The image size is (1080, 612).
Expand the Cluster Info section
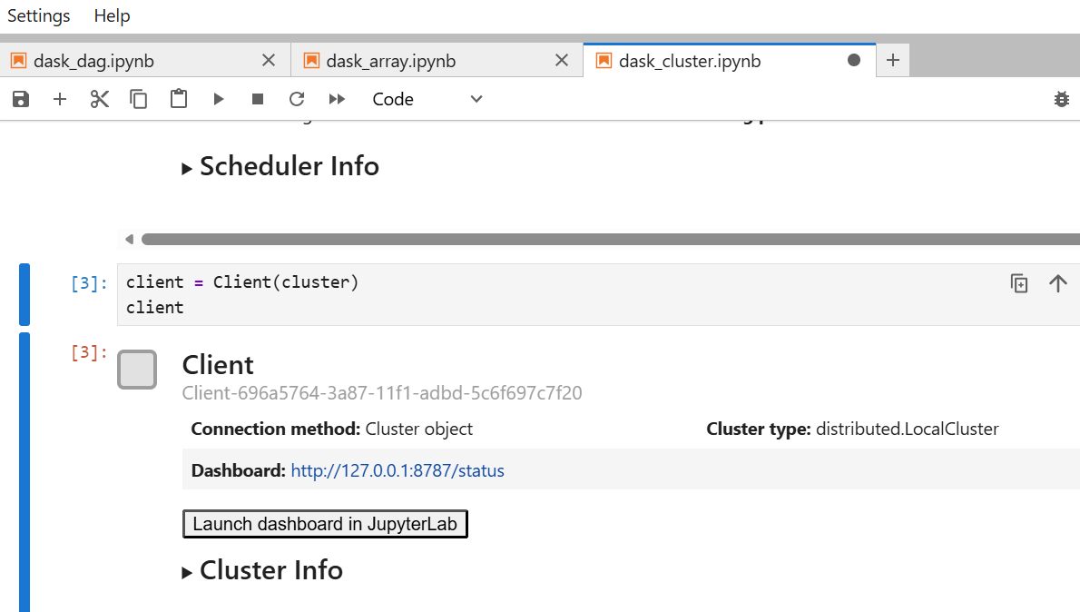coord(262,570)
